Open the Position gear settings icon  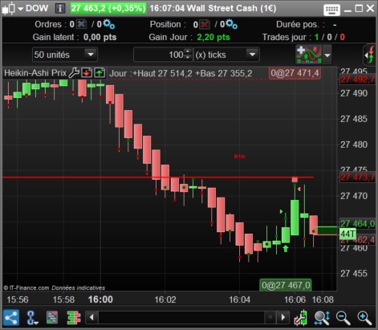point(232,24)
